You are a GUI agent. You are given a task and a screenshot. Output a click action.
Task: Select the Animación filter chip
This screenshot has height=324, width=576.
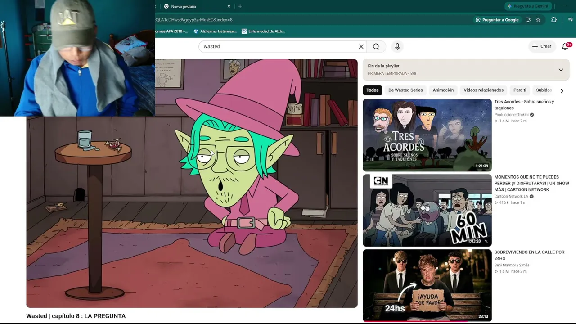(x=443, y=90)
